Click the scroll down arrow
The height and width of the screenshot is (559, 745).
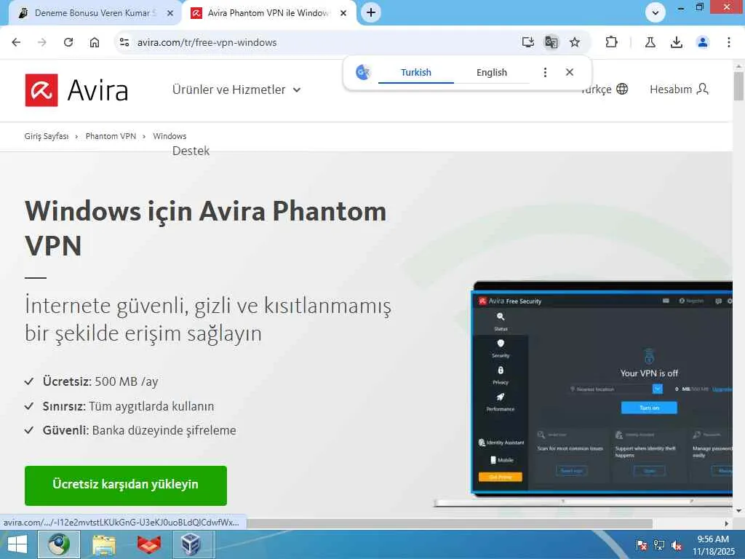tap(738, 511)
